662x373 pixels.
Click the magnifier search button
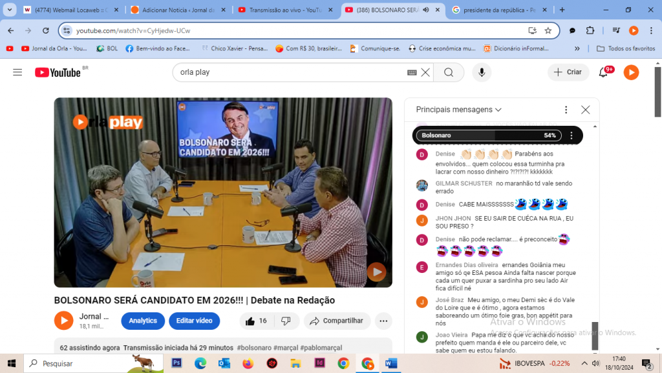[449, 72]
